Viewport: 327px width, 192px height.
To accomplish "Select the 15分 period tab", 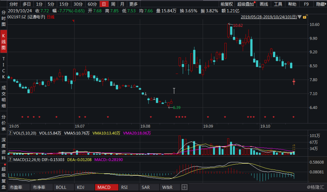I will (x=64, y=4).
